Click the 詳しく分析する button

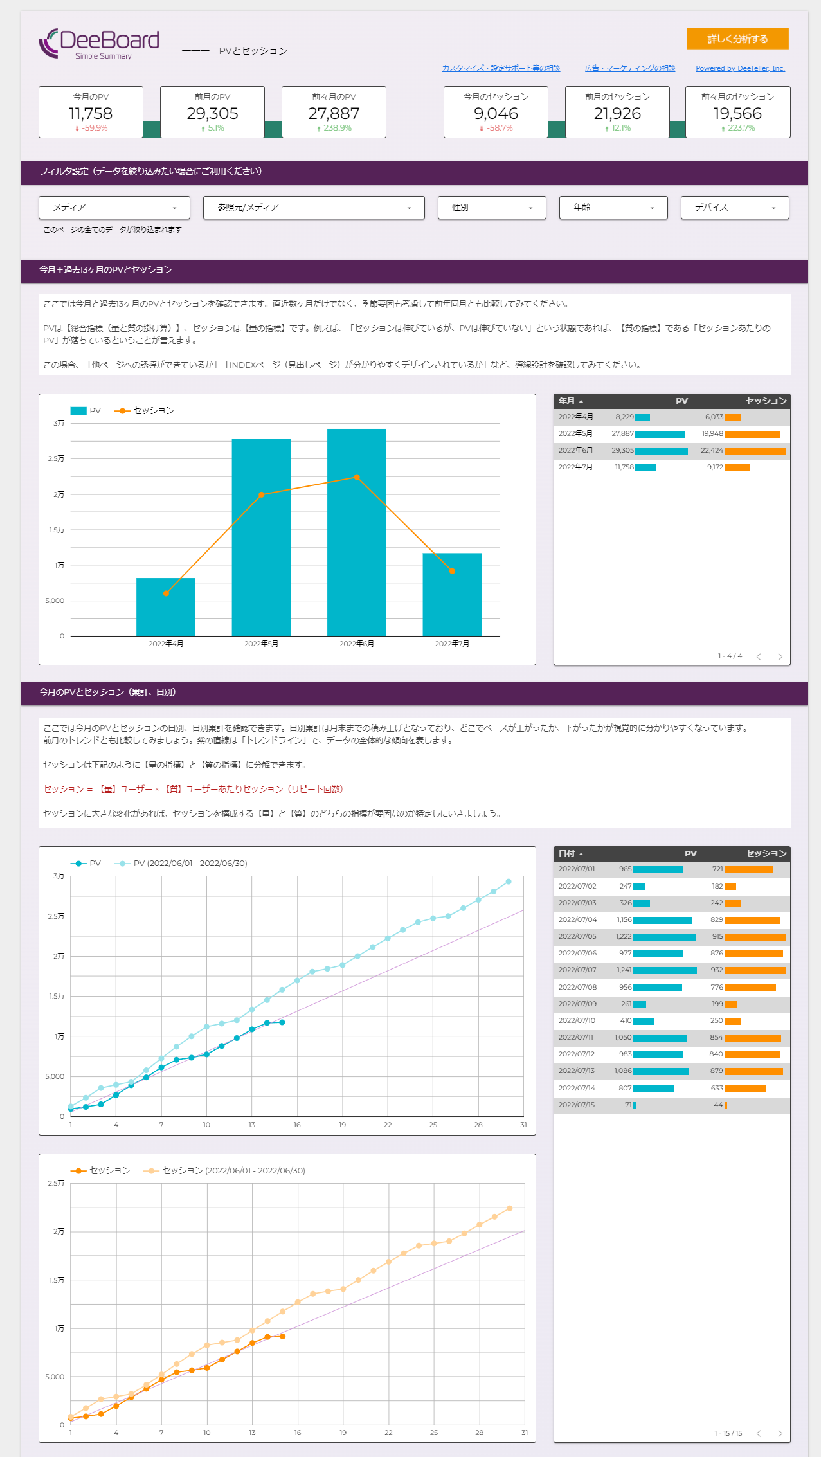click(737, 39)
